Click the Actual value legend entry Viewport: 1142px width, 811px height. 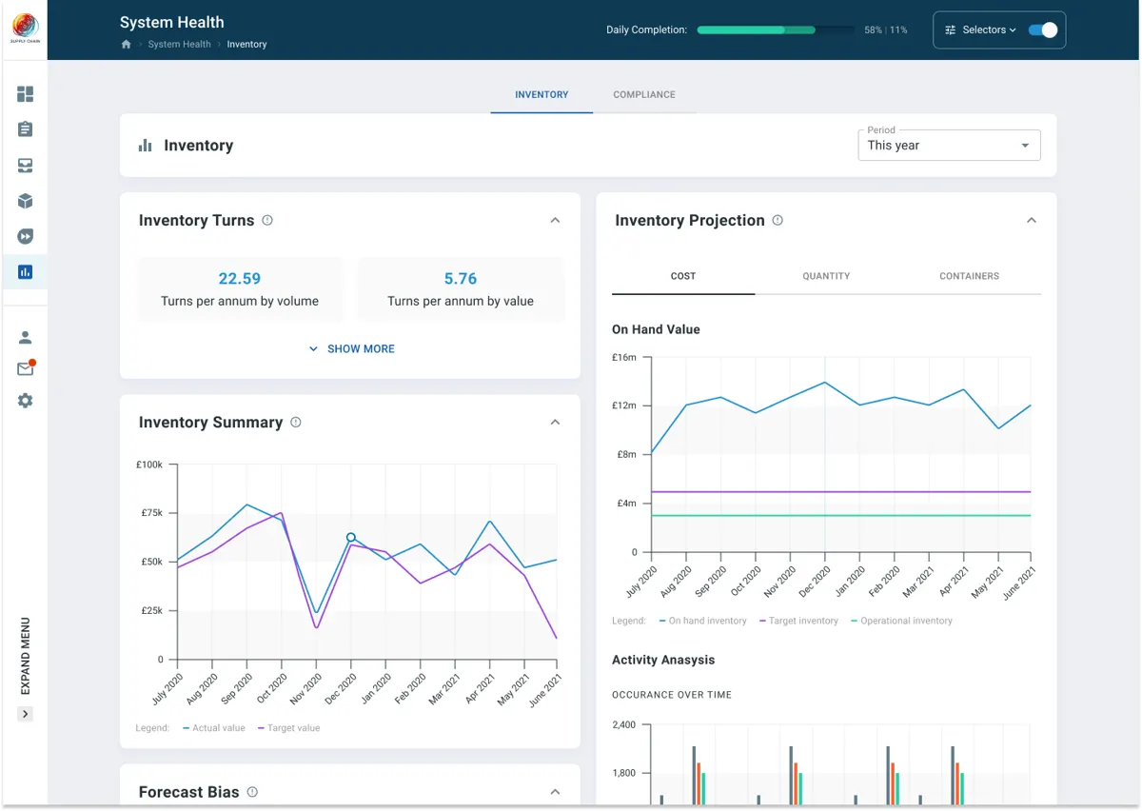pos(213,728)
